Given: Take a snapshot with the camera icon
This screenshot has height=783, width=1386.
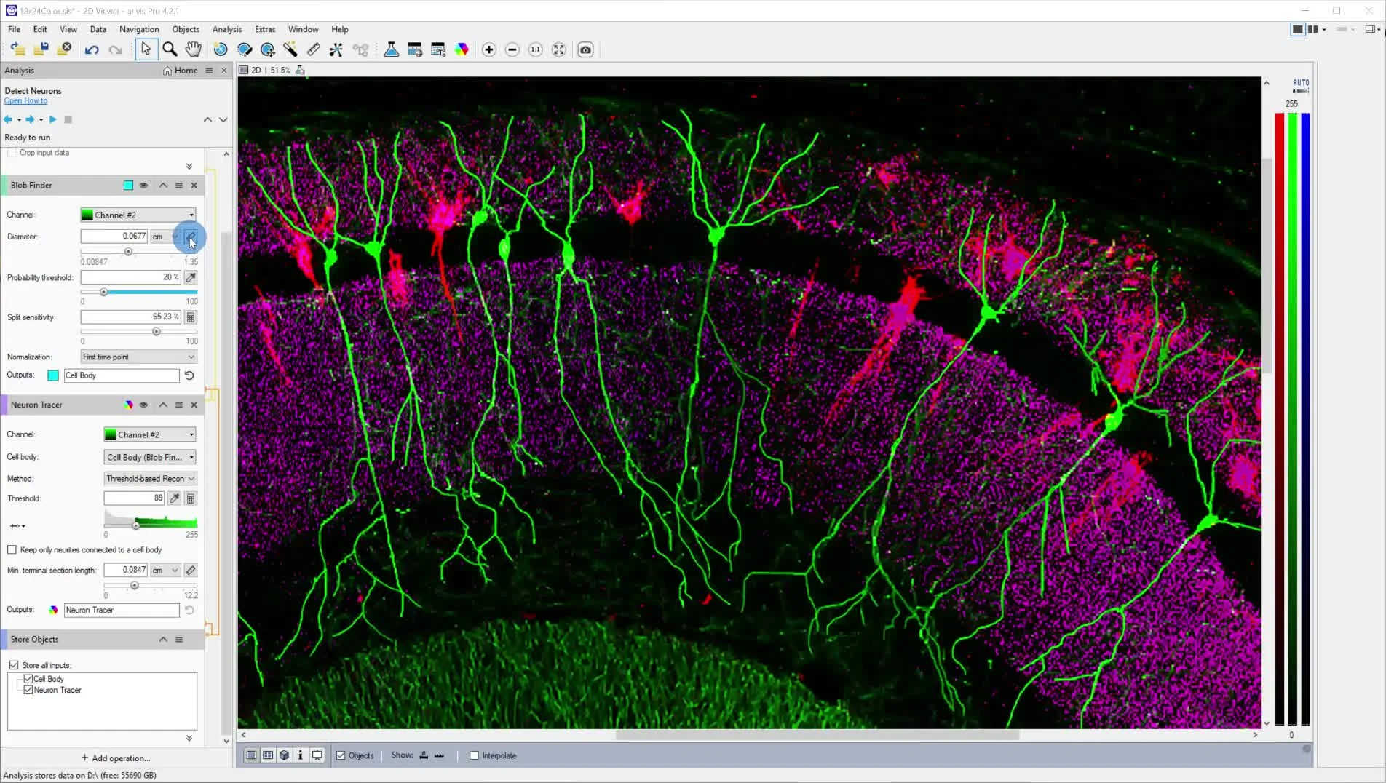Looking at the screenshot, I should (585, 49).
